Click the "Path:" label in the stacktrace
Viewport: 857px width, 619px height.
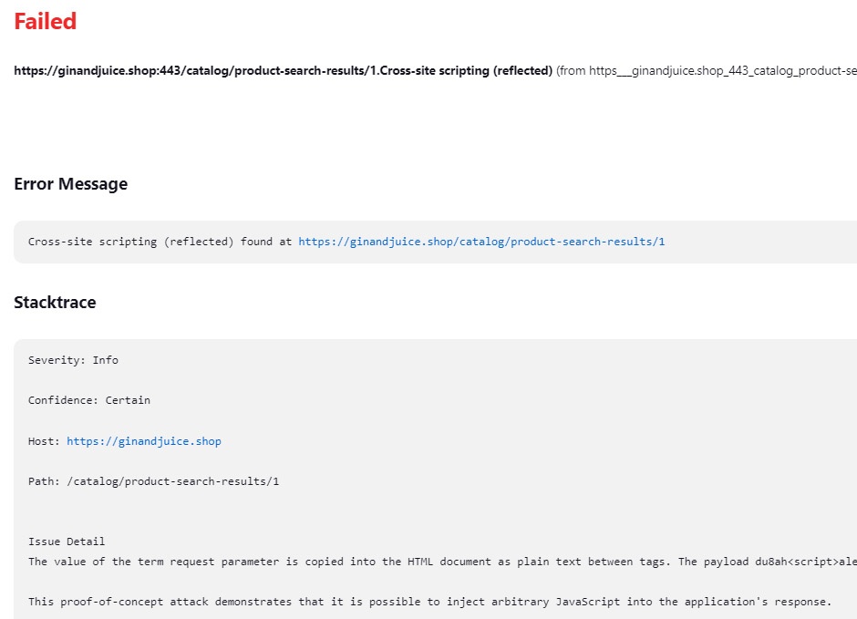point(44,481)
